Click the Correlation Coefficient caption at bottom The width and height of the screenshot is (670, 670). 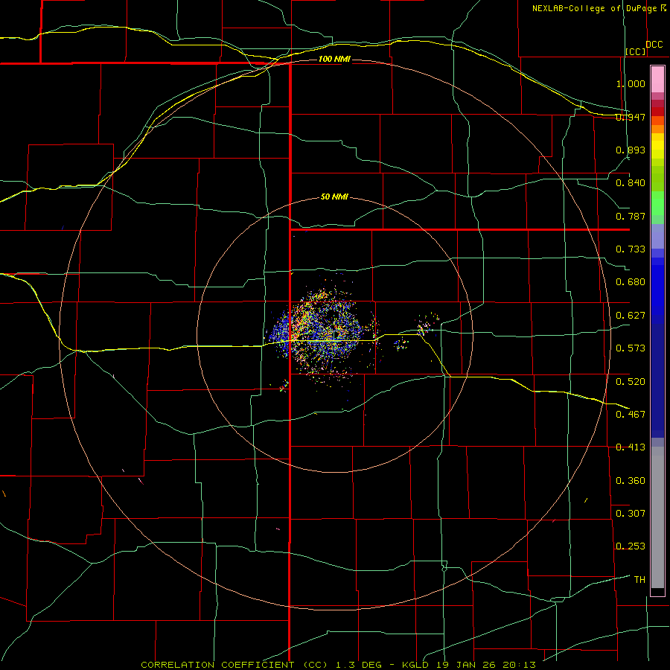point(338,665)
